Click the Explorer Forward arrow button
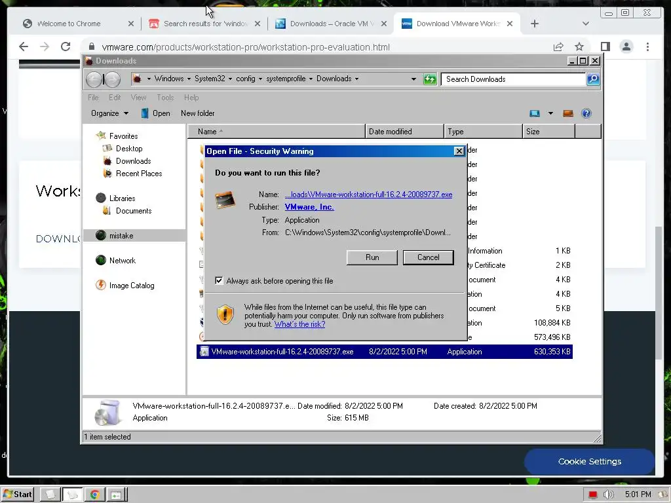671x503 pixels. point(112,79)
